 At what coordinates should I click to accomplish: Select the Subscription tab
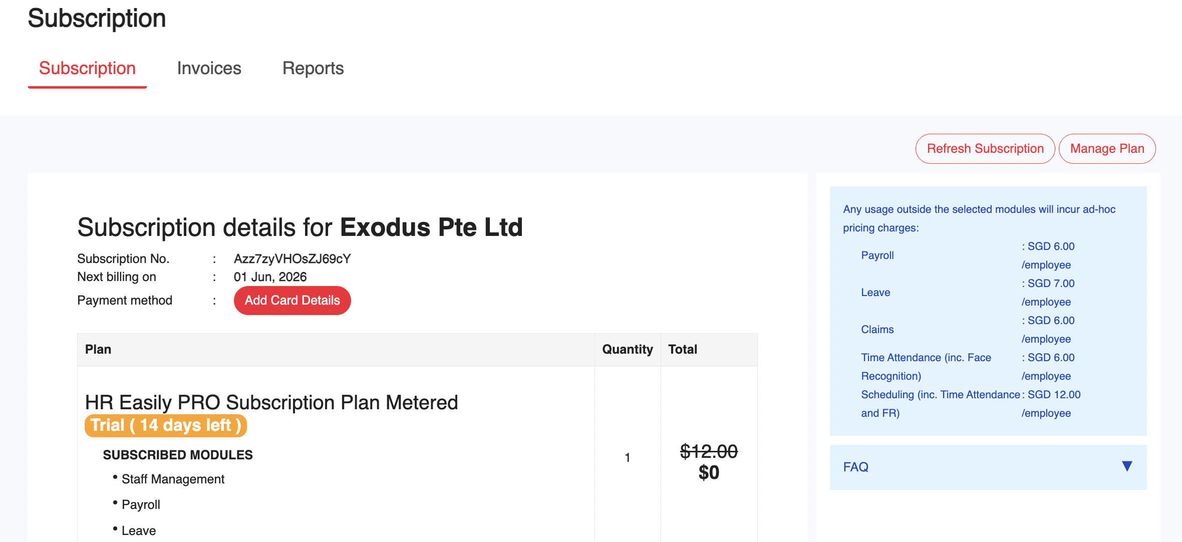click(87, 68)
